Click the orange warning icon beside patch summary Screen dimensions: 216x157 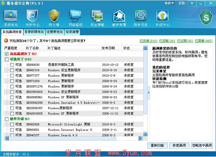click(6, 40)
